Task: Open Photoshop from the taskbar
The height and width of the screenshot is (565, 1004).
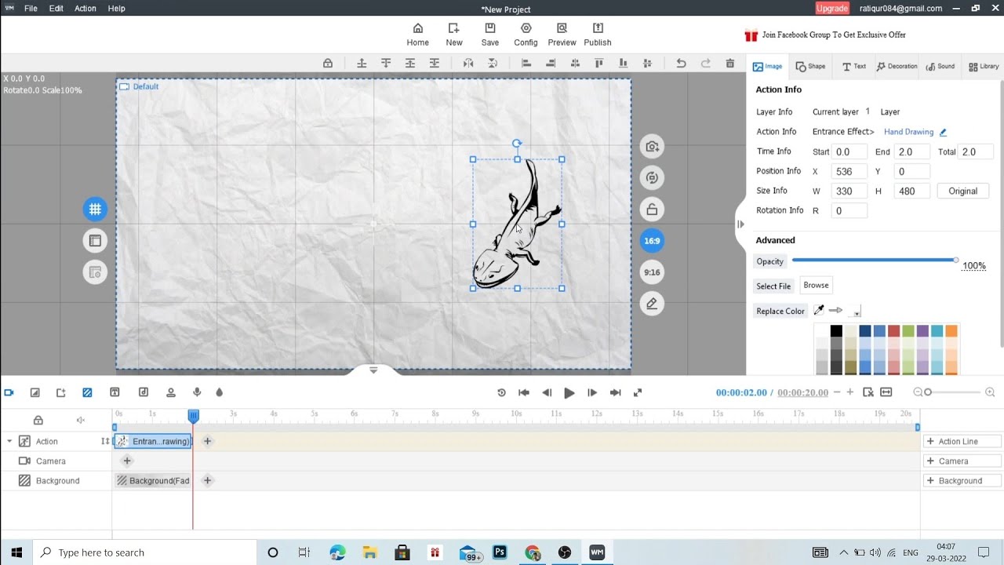Action: [500, 552]
